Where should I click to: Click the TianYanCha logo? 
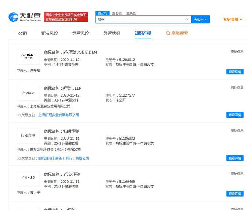pos(25,17)
